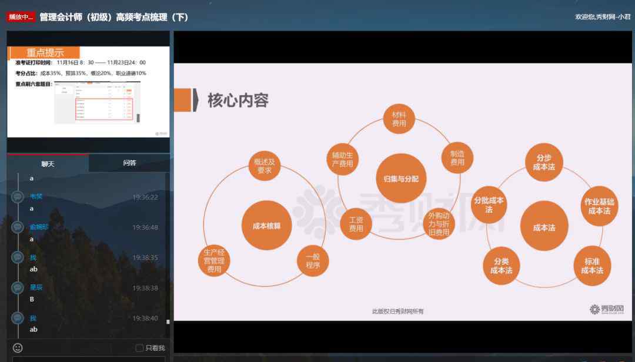This screenshot has width=635, height=362.
Task: Click the 重点提示 slide preview thumbnail
Action: [x=88, y=91]
